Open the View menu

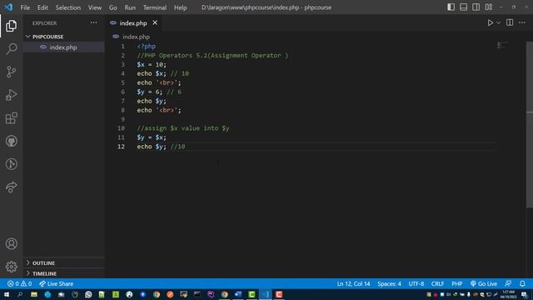click(95, 7)
